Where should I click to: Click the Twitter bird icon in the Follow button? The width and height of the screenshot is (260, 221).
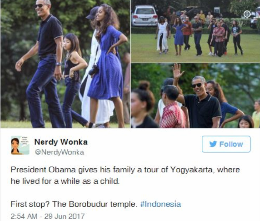[x=213, y=144]
